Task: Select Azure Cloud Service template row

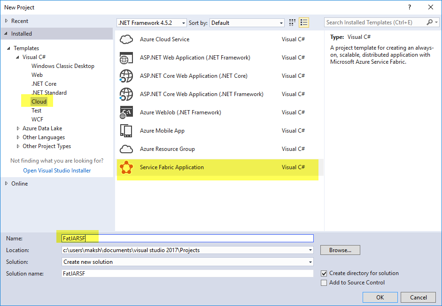Action: pos(219,39)
